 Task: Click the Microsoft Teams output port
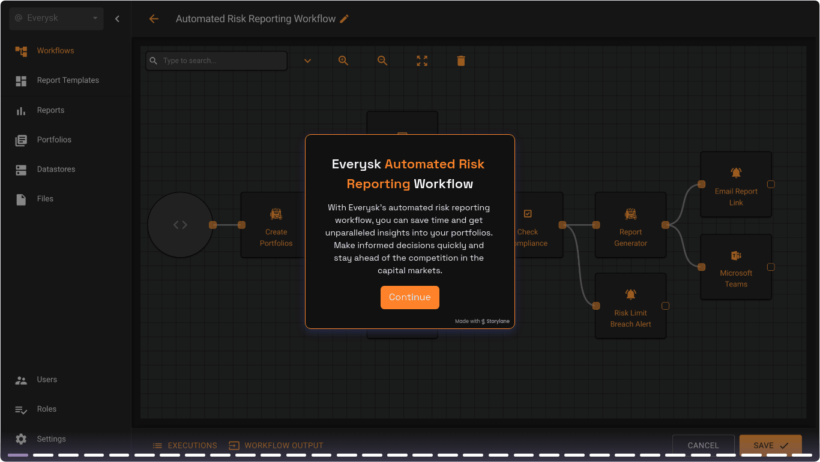click(x=771, y=267)
